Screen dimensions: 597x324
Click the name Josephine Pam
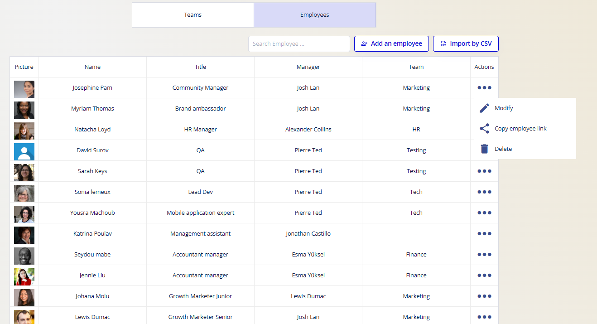[x=92, y=88]
